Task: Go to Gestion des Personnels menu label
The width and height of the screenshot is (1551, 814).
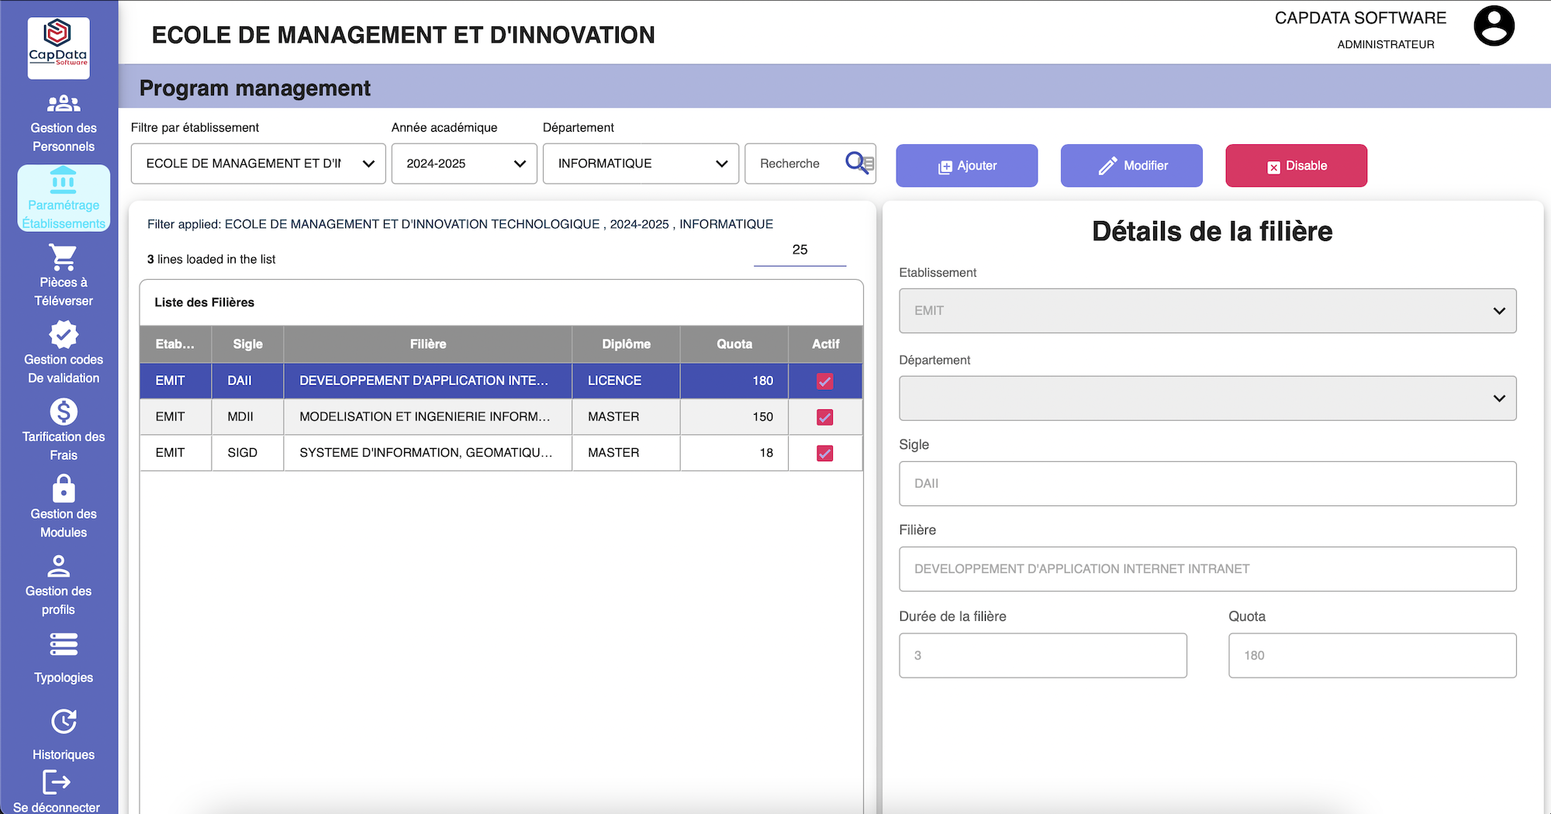Action: (64, 137)
